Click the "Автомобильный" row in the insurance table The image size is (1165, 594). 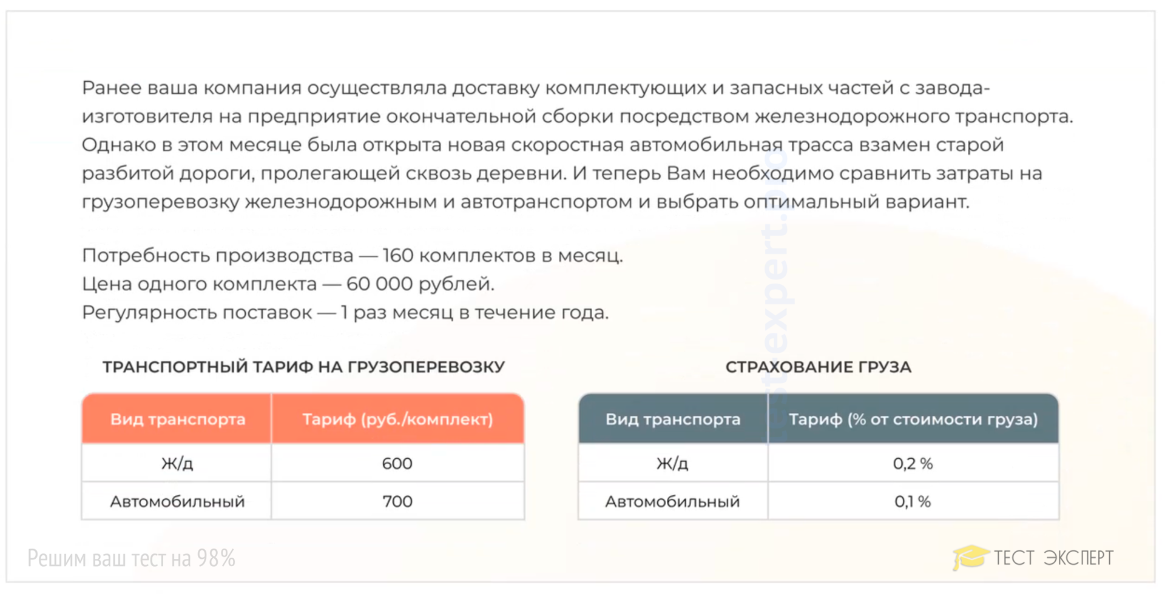click(x=673, y=502)
